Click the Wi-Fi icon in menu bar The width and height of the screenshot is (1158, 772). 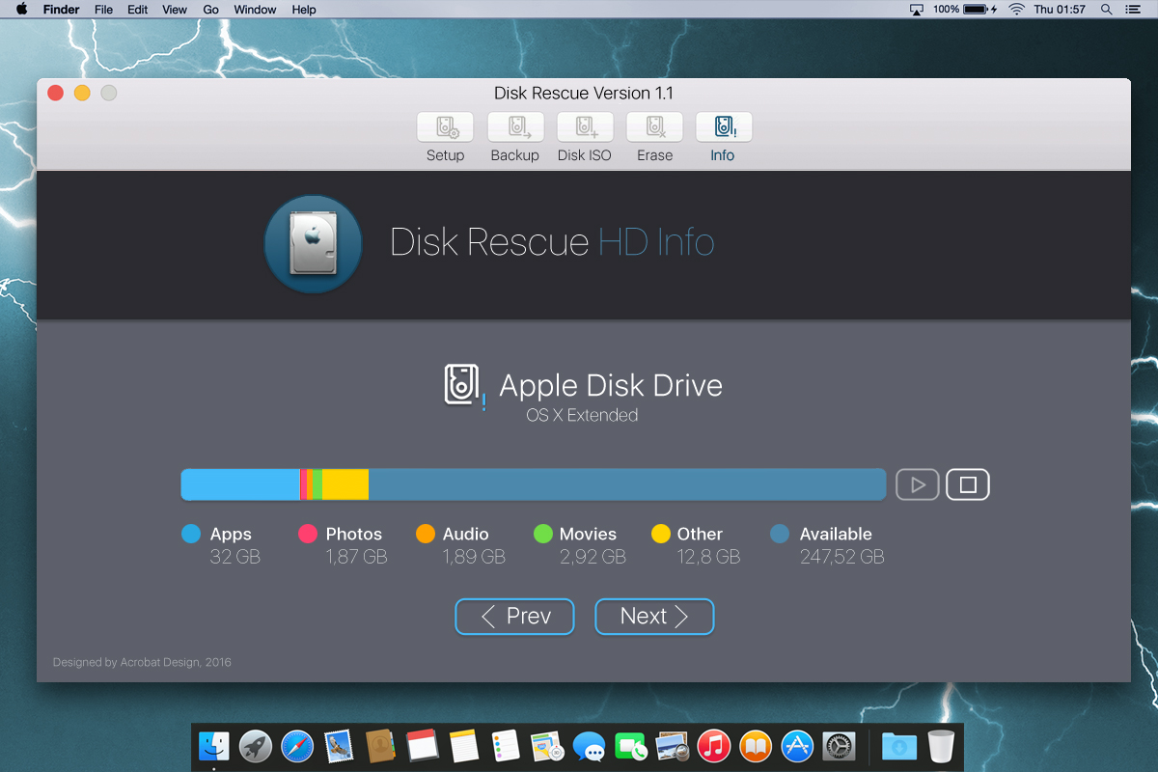pyautogui.click(x=1016, y=10)
